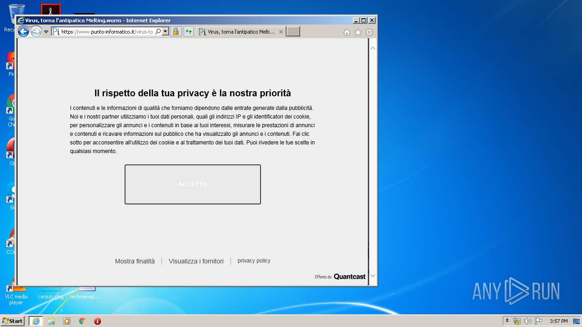Minimize the Internet Explorer window
This screenshot has width=582, height=327.
point(356,20)
